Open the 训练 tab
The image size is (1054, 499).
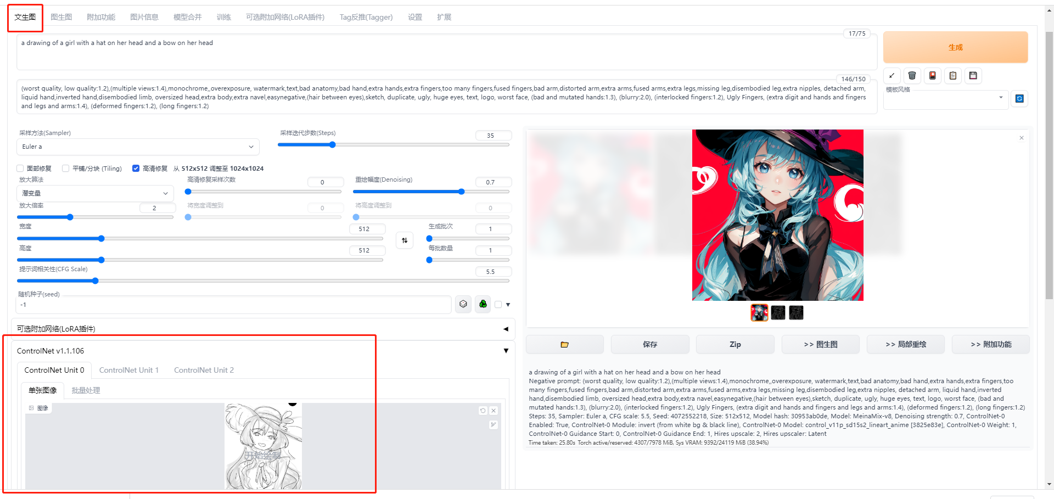click(x=224, y=17)
